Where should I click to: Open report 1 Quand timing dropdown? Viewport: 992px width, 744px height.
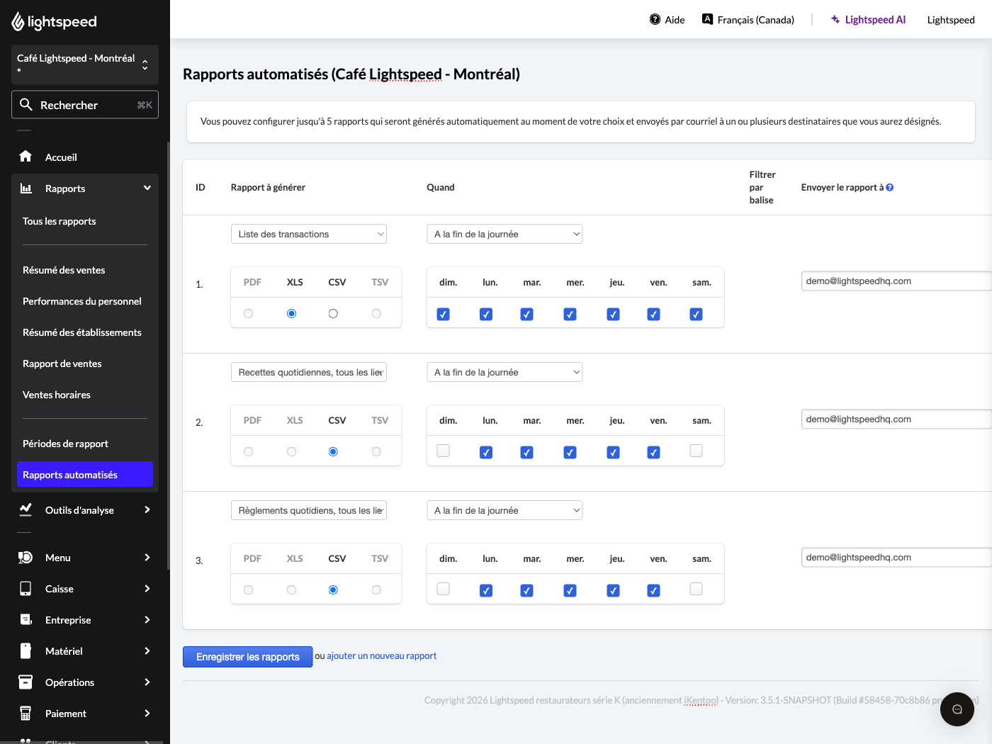(505, 234)
